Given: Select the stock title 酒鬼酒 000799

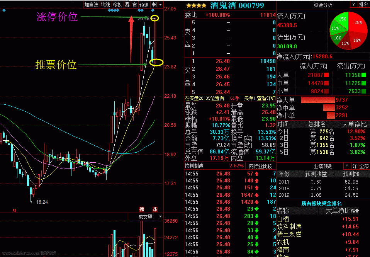Looking at the screenshot, I should click(x=237, y=5).
